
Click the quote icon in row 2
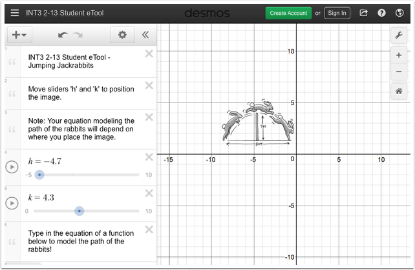click(x=12, y=93)
